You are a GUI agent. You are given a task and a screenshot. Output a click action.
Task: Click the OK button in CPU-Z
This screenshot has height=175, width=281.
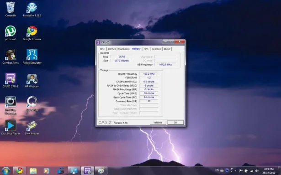click(175, 123)
